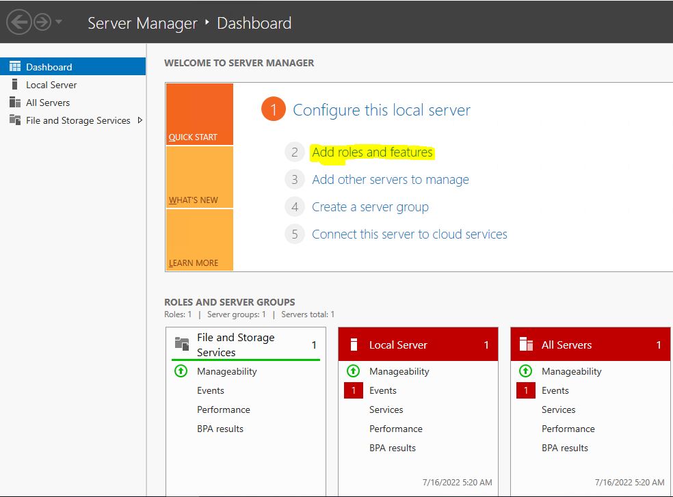Click Events in All Servers tile
This screenshot has height=497, width=673.
pyautogui.click(x=555, y=390)
